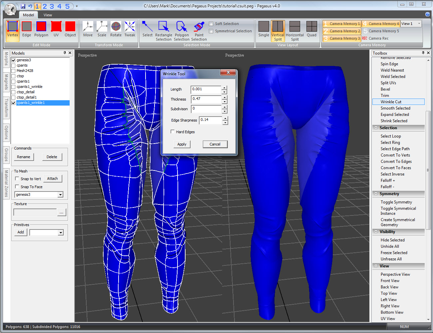This screenshot has width=433, height=333.
Task: Click Cancel in Wrinkle Tool dialog
Action: pos(215,144)
